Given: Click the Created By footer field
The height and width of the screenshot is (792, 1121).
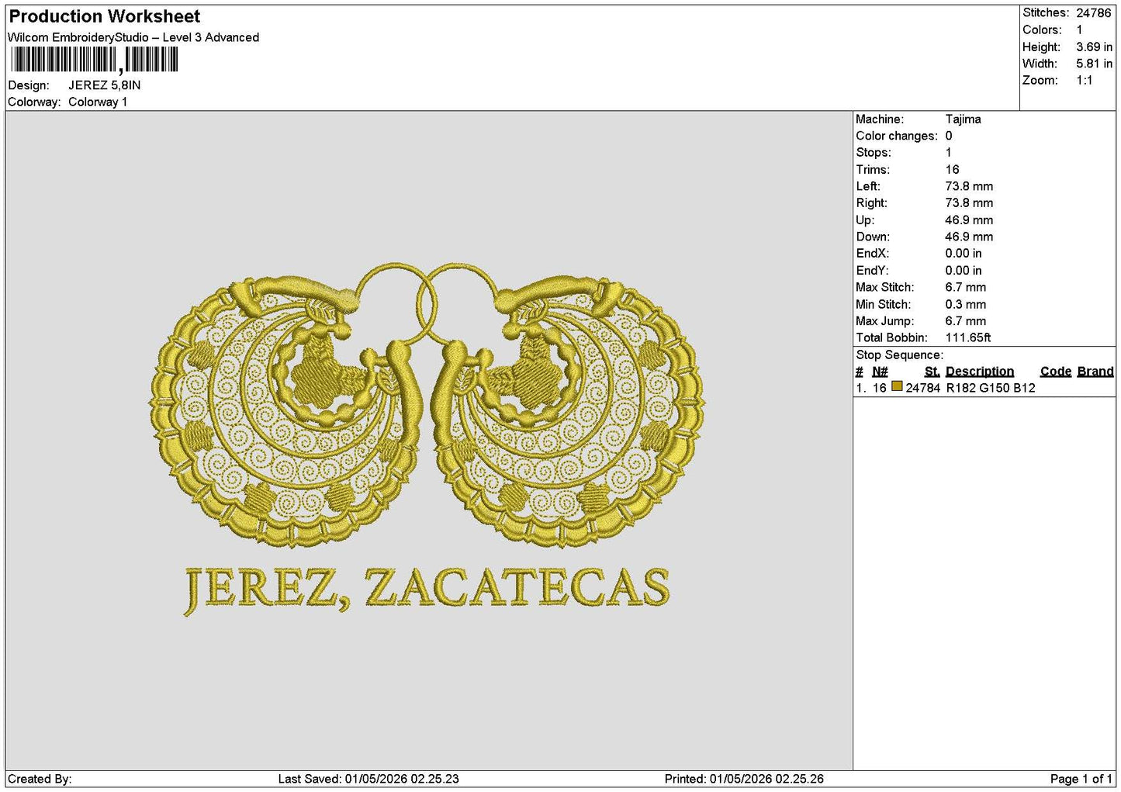Looking at the screenshot, I should click(x=40, y=779).
